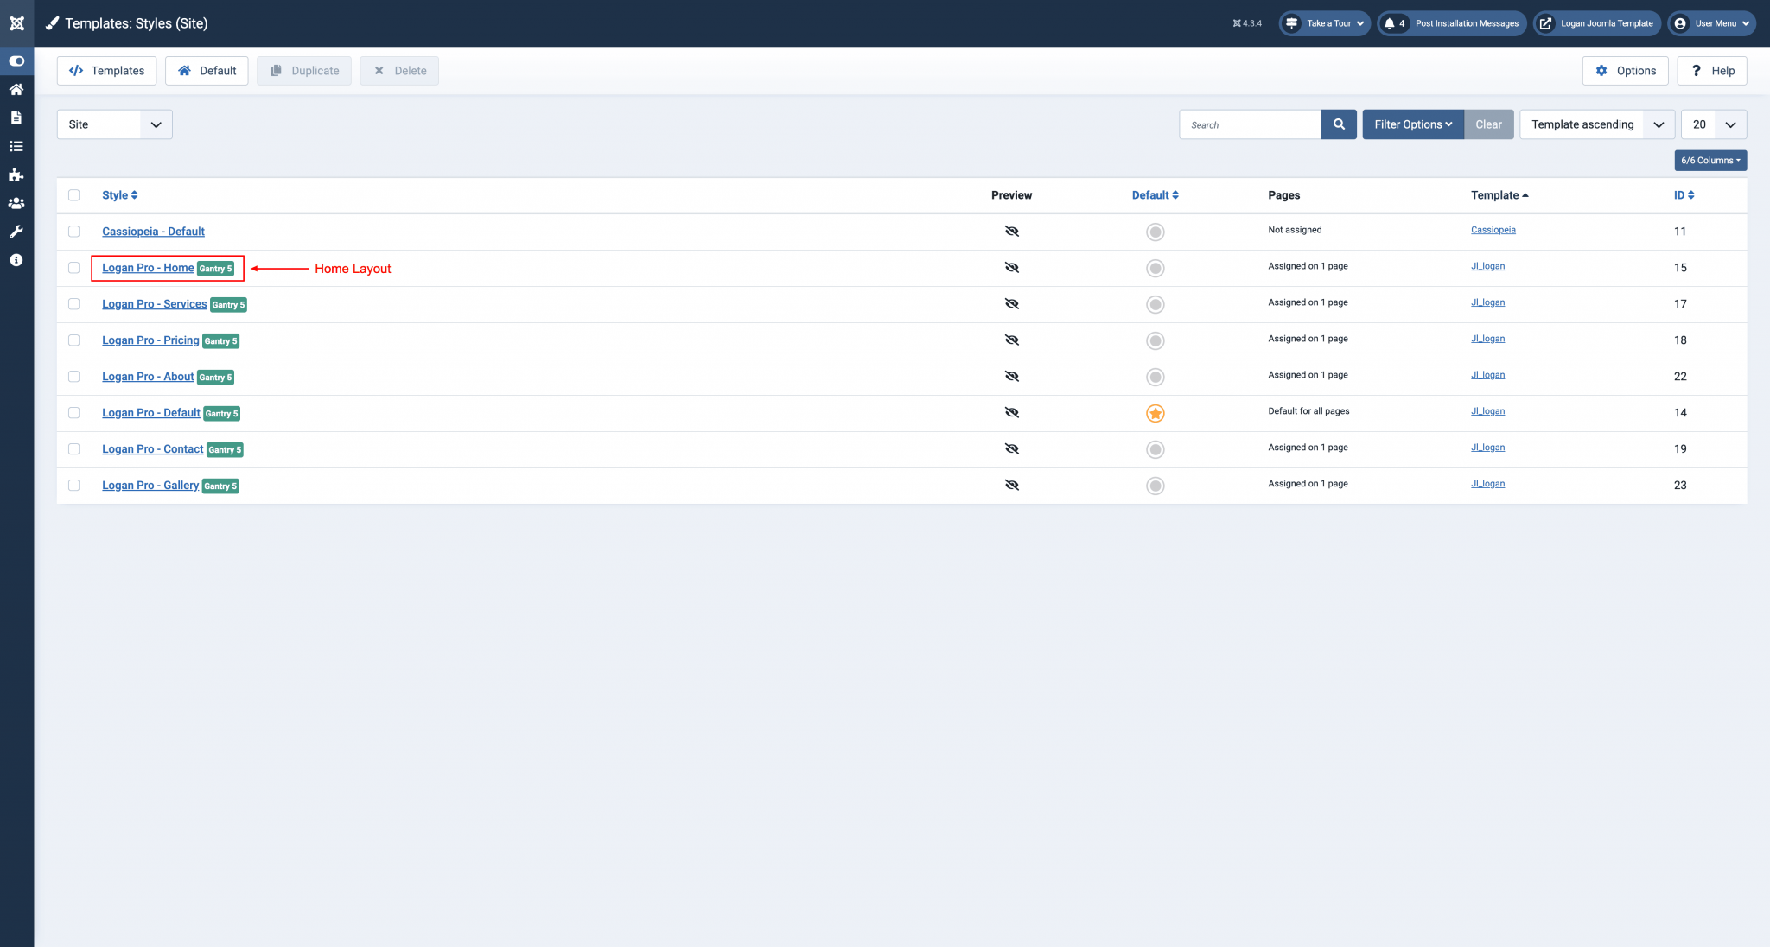Select the checkbox next to Cassiopeia - Default

(73, 231)
